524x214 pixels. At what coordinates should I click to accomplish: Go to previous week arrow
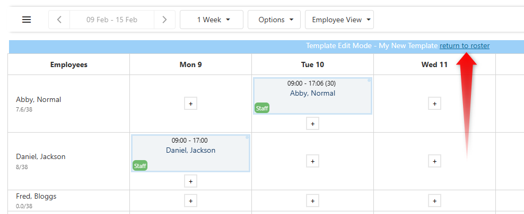click(x=59, y=20)
